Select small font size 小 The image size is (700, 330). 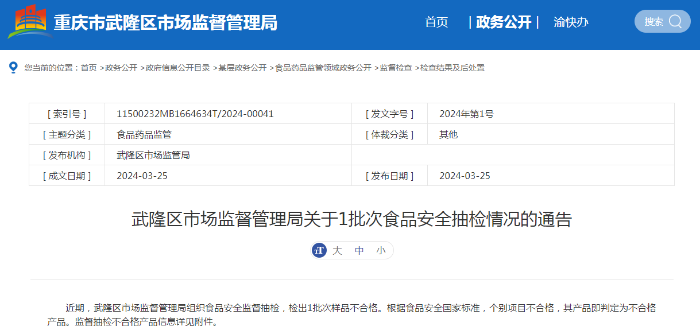[x=381, y=251]
